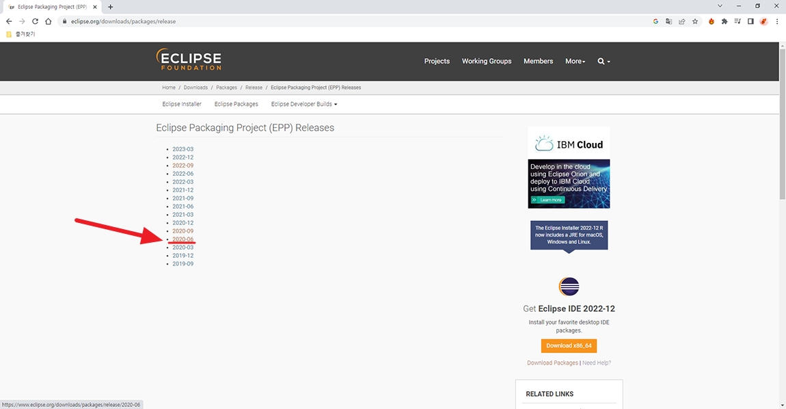
Task: Open the 2020-06 release link
Action: tap(183, 239)
